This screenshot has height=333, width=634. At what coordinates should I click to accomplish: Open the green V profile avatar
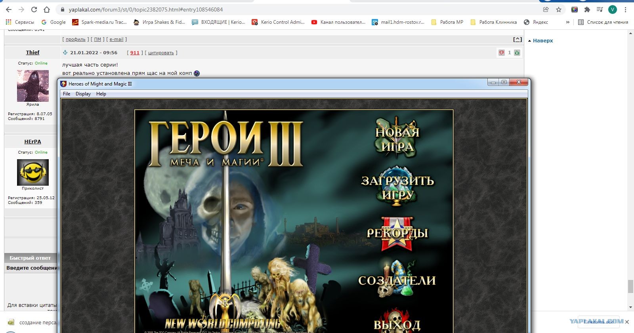(613, 10)
